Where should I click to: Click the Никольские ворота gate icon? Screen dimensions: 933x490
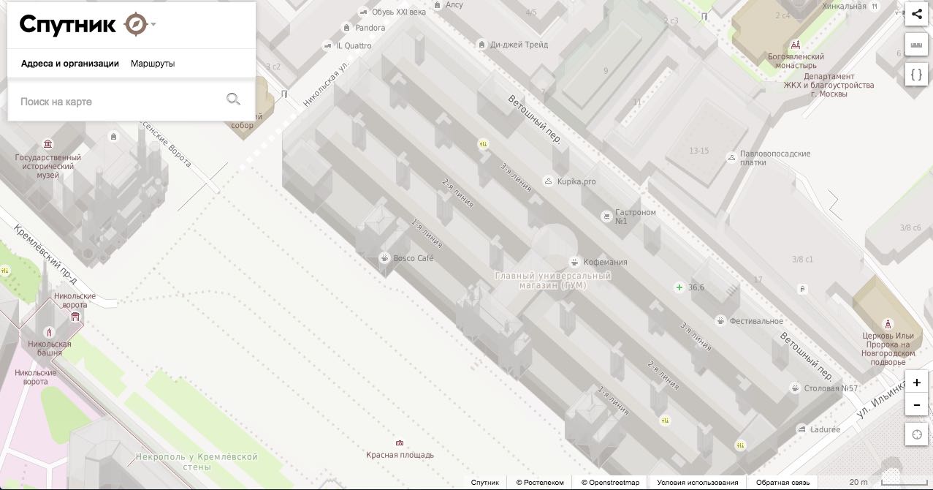click(75, 317)
